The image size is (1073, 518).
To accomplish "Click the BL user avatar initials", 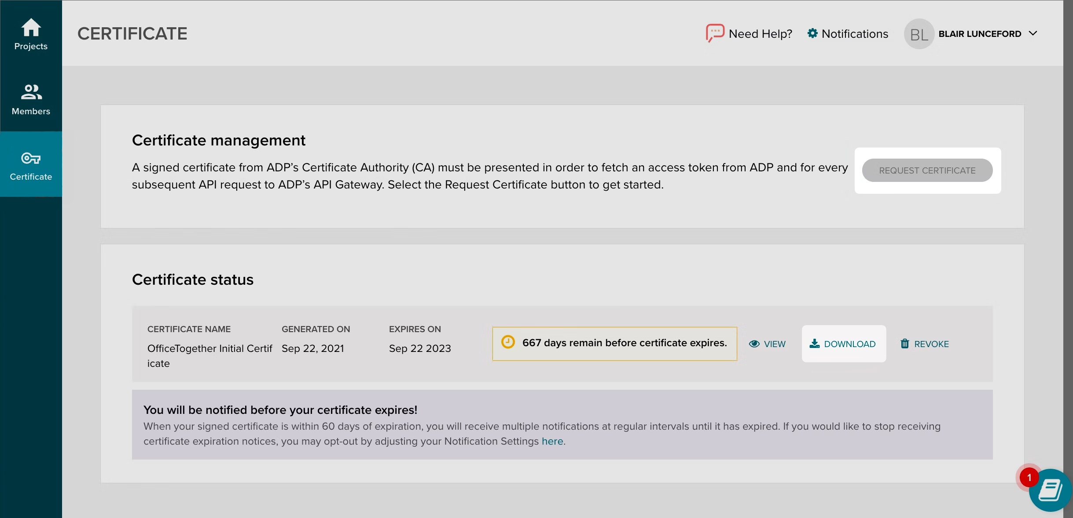I will click(x=919, y=33).
